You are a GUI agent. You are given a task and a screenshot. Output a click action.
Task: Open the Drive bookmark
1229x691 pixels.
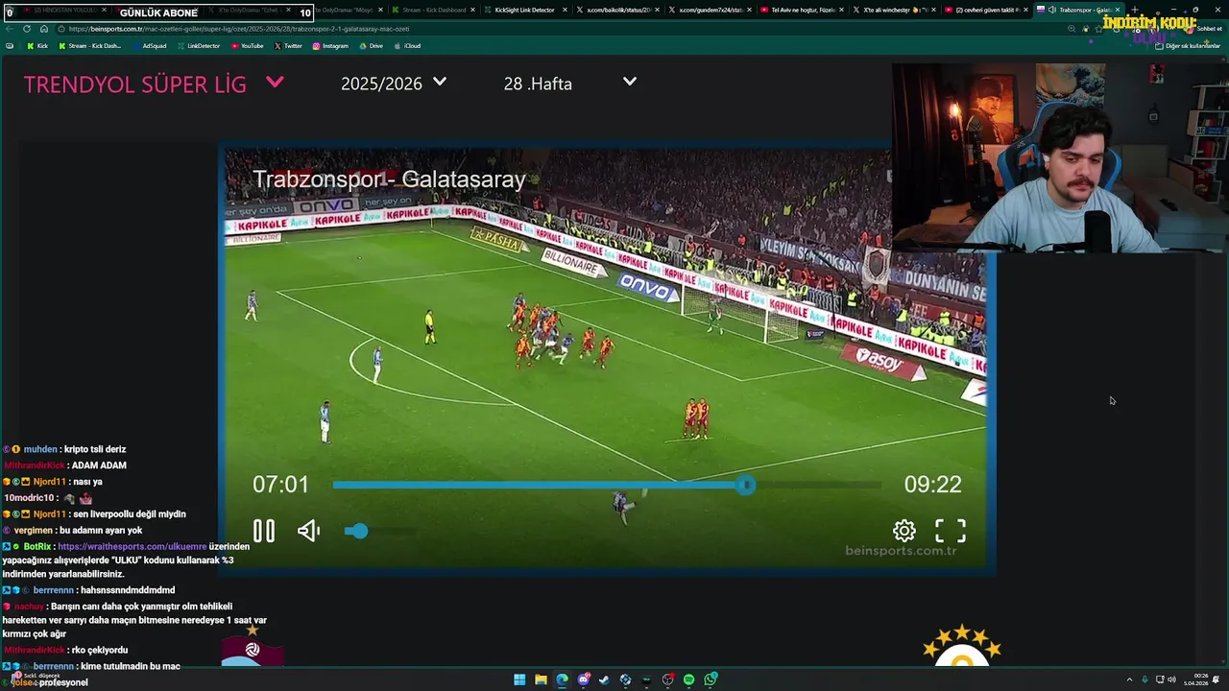click(371, 45)
